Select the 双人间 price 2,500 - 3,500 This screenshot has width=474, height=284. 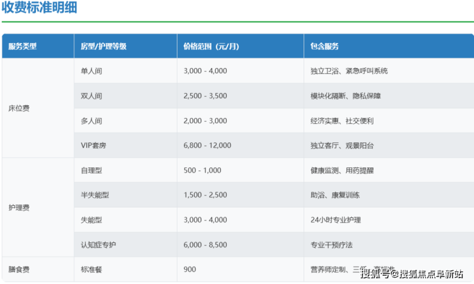coord(205,96)
